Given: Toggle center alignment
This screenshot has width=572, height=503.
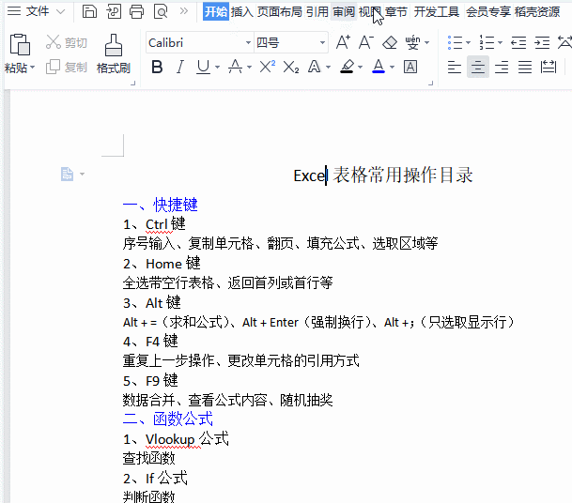Looking at the screenshot, I should pos(478,67).
